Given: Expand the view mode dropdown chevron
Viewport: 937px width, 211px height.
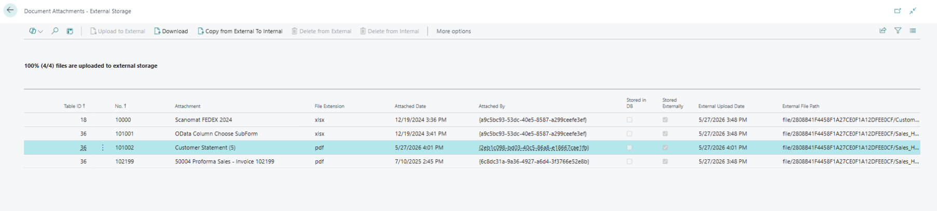Looking at the screenshot, I should [40, 32].
